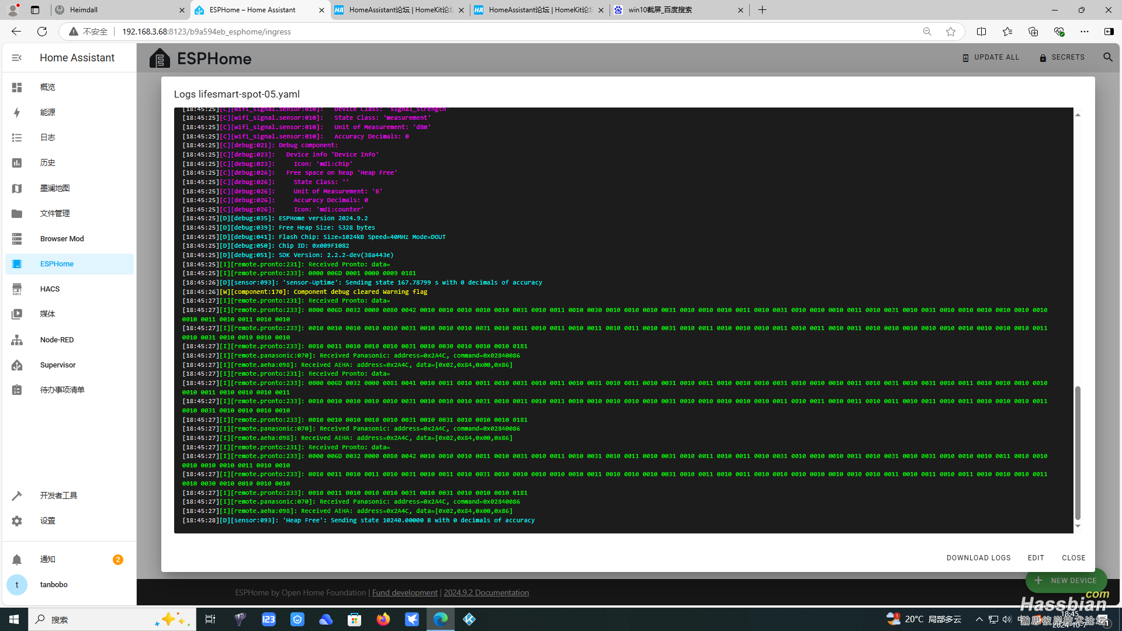
Task: Switch to the second HomeAssistant论坛 tab
Action: pyautogui.click(x=540, y=10)
